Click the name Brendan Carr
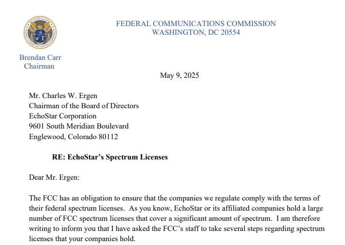 tap(40, 58)
